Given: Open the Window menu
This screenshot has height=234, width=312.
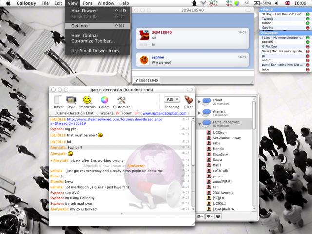Looking at the screenshot, I should [106, 3].
